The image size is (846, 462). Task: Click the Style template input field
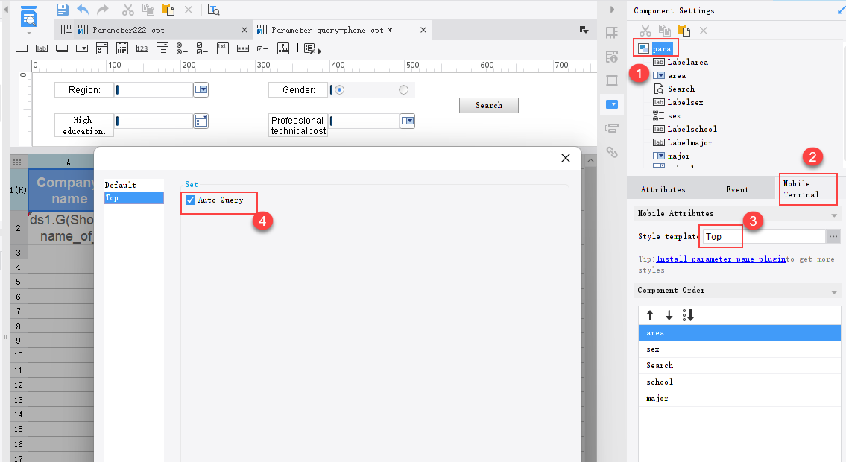click(x=764, y=236)
